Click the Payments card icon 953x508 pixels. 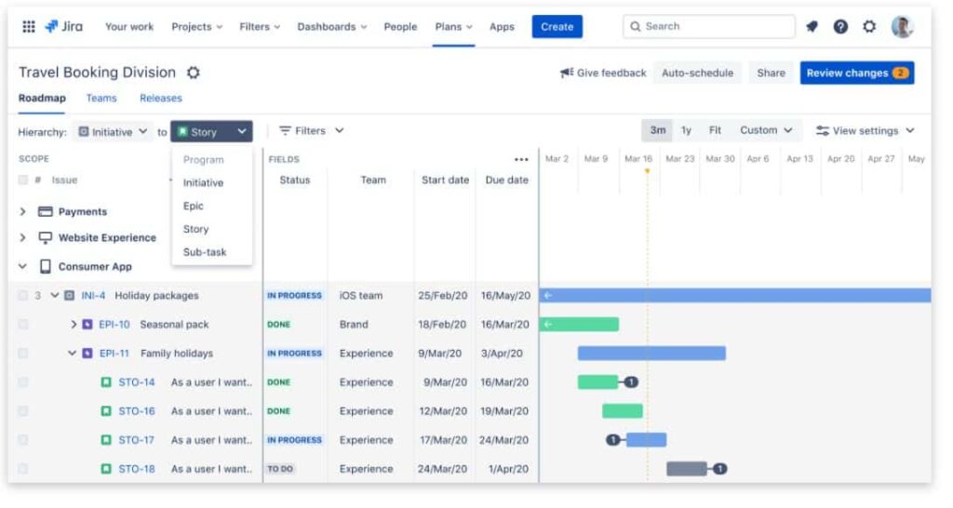click(45, 211)
